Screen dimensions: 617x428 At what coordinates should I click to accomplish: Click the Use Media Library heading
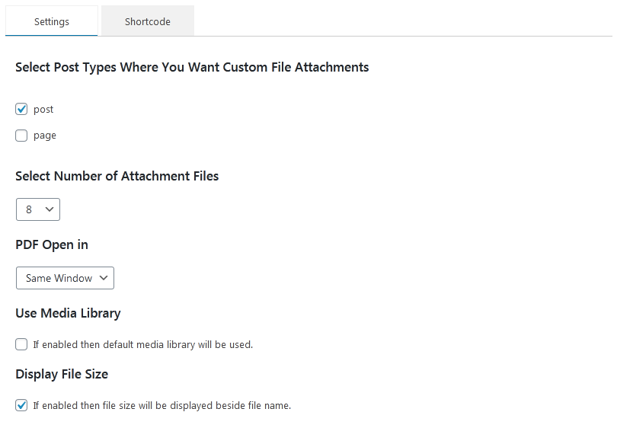[68, 313]
